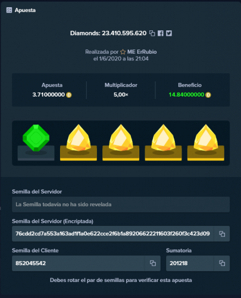Click the Beneficio label
This screenshot has width=241, height=298.
(x=190, y=85)
